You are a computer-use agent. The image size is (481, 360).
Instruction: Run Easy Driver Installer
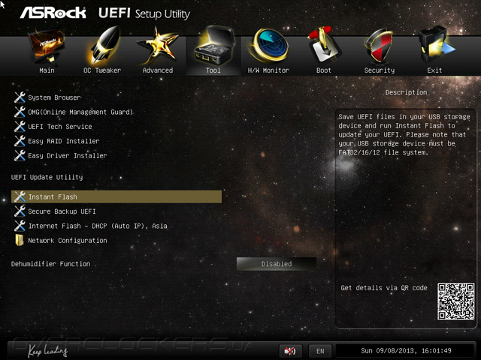coord(68,155)
